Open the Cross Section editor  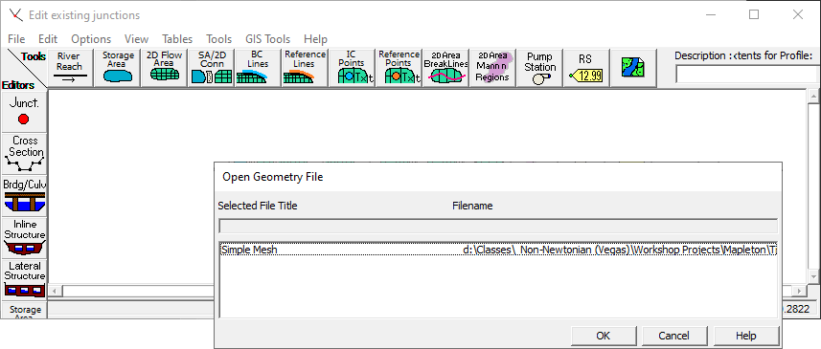(24, 154)
